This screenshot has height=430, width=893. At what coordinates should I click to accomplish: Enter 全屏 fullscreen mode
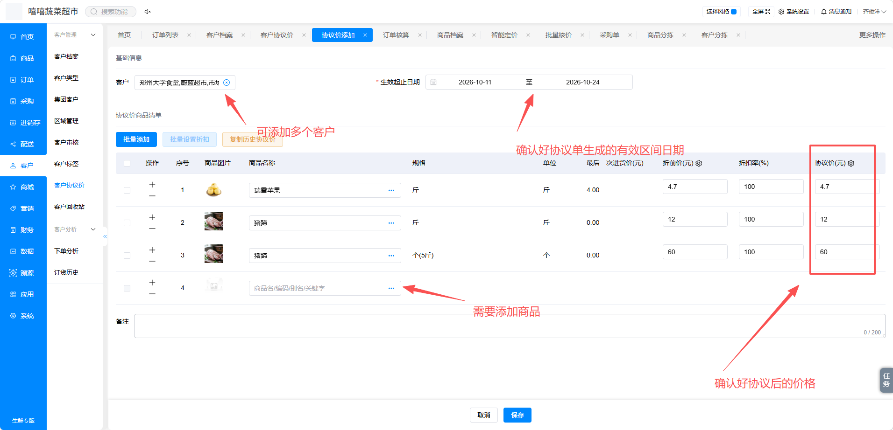click(761, 12)
